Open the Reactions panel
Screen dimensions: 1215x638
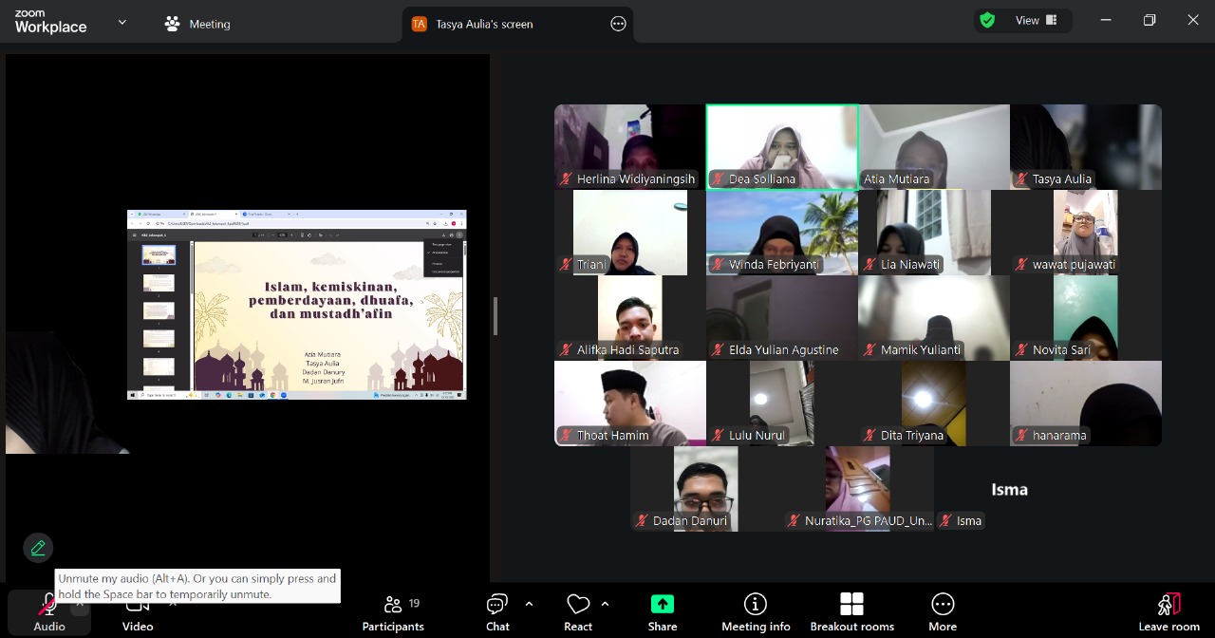(578, 612)
